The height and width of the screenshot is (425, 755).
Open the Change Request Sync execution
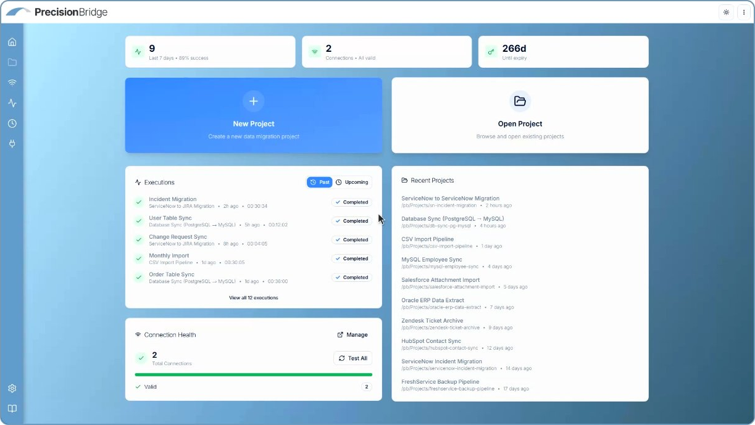(253, 240)
